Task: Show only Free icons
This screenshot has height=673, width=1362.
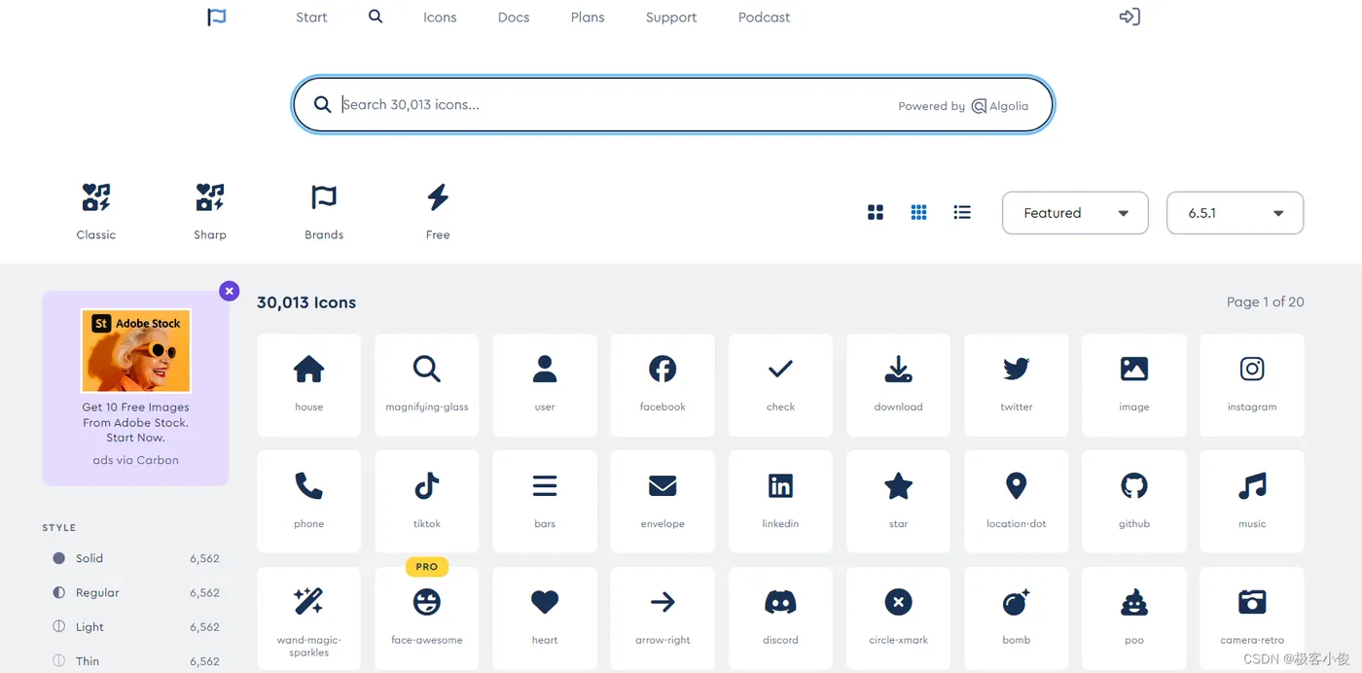Action: coord(438,211)
